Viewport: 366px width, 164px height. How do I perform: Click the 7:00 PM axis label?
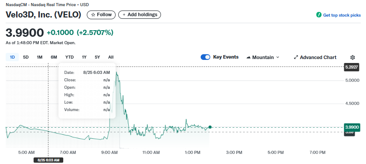coord(317,153)
